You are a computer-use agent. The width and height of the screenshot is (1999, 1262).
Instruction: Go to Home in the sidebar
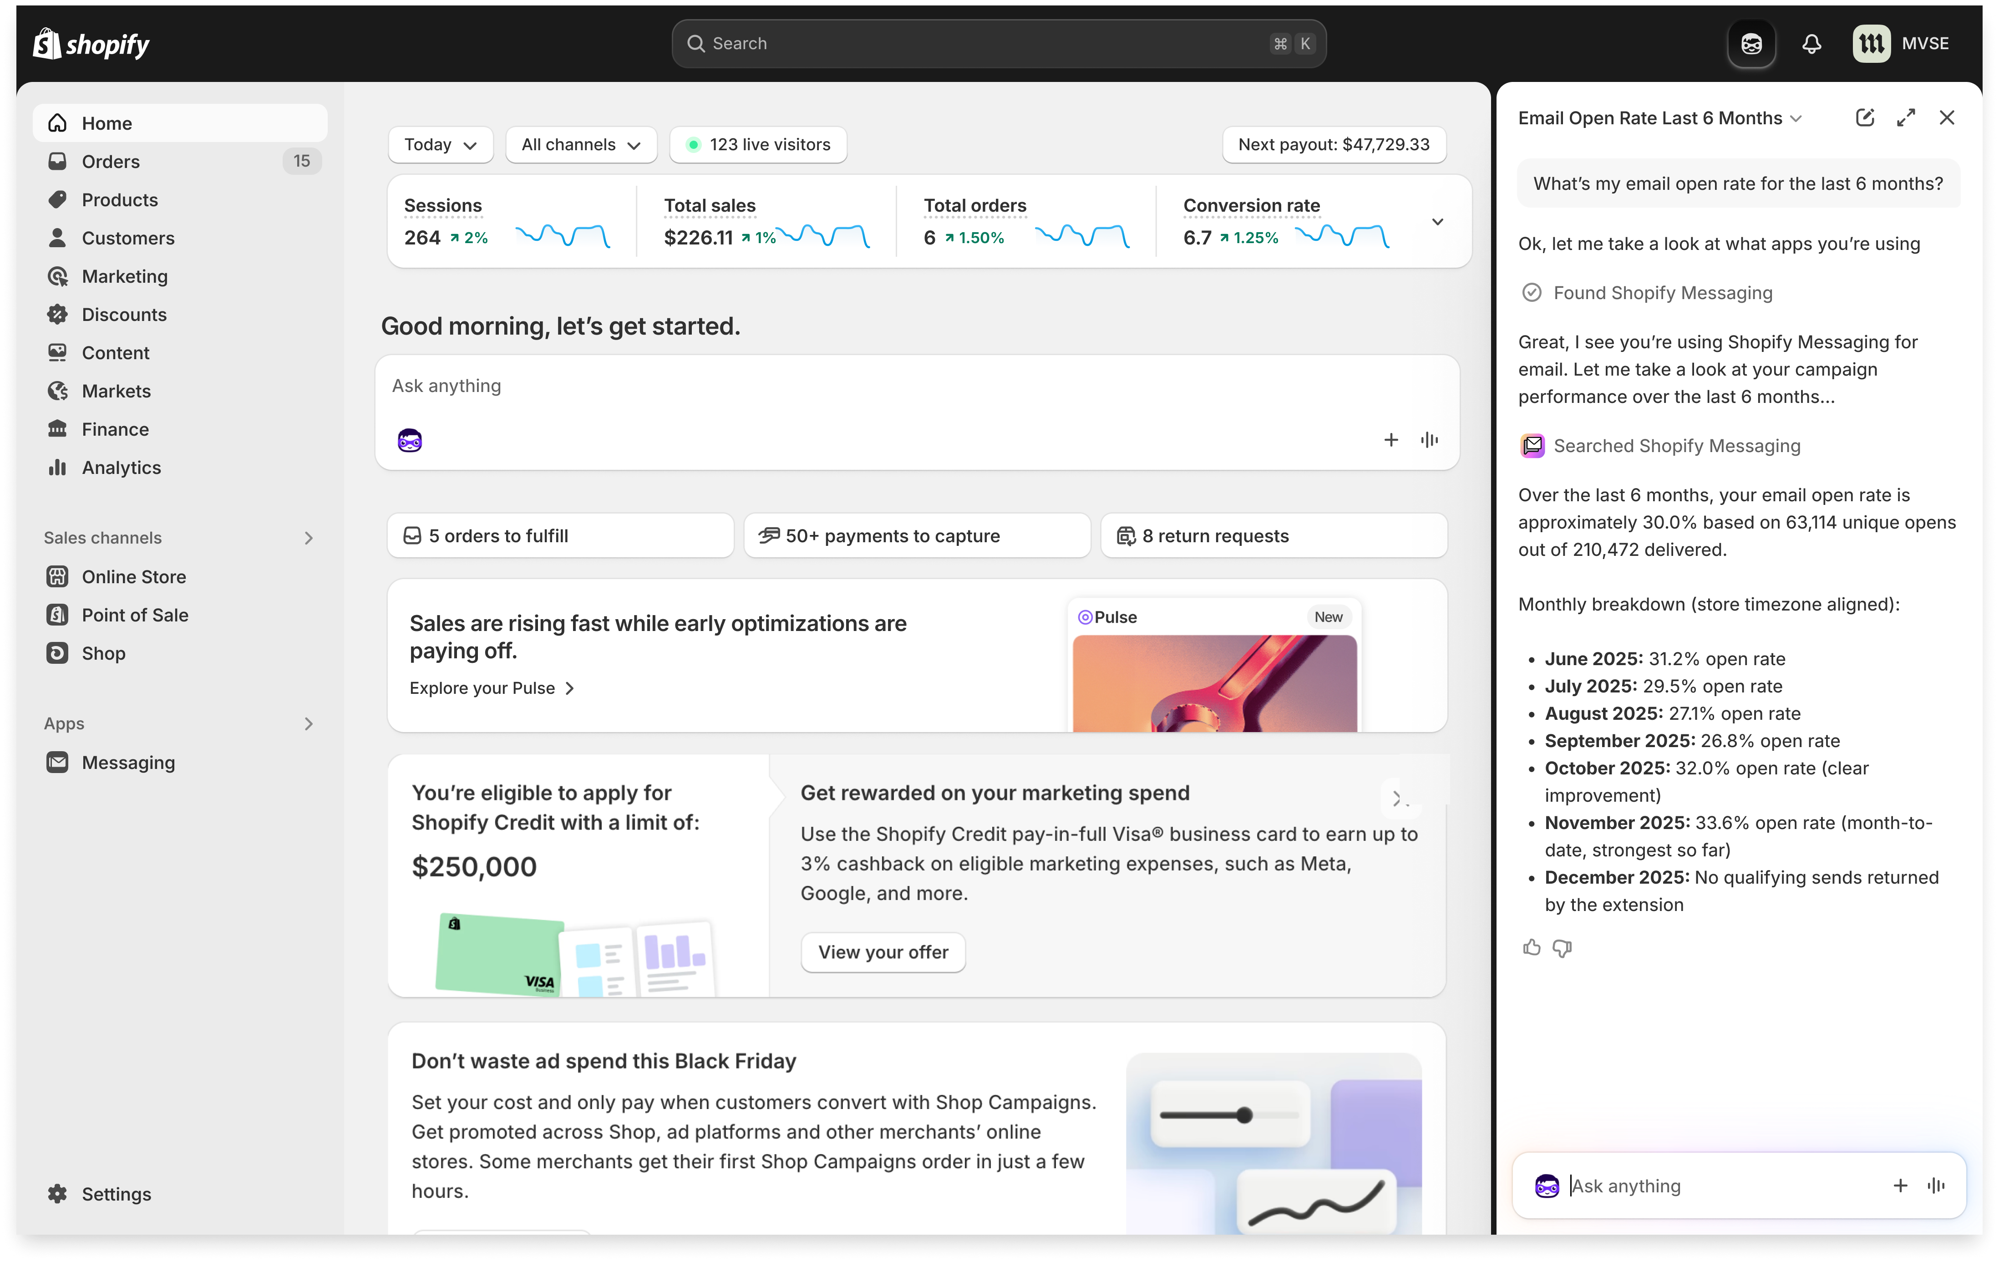click(179, 123)
